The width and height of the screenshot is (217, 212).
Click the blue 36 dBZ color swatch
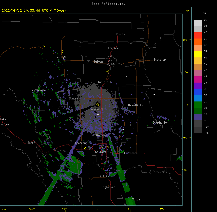[x=198, y=92]
